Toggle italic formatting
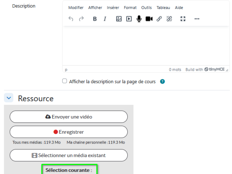The height and width of the screenshot is (174, 232). (x=105, y=19)
